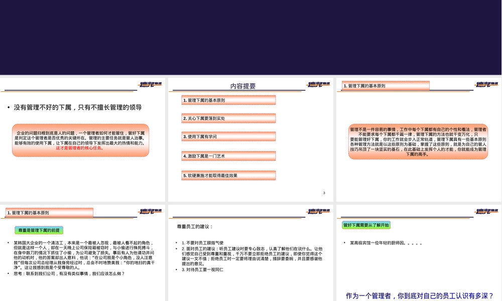Click the page number 3 on 内容提要 slide
The height and width of the screenshot is (301, 502).
[324, 193]
